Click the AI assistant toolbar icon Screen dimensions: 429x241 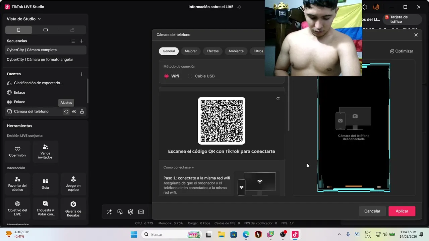pyautogui.click(x=131, y=212)
